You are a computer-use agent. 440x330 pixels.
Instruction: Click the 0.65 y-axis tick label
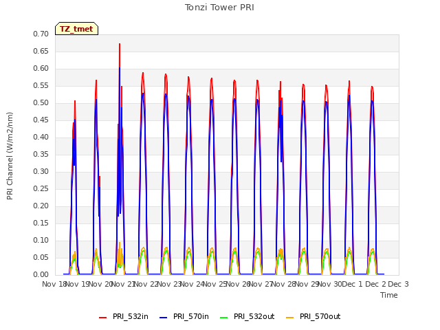pos(41,51)
